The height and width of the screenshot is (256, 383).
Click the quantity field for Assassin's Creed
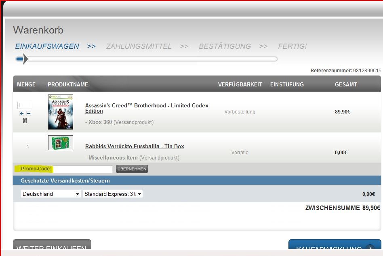tap(25, 105)
